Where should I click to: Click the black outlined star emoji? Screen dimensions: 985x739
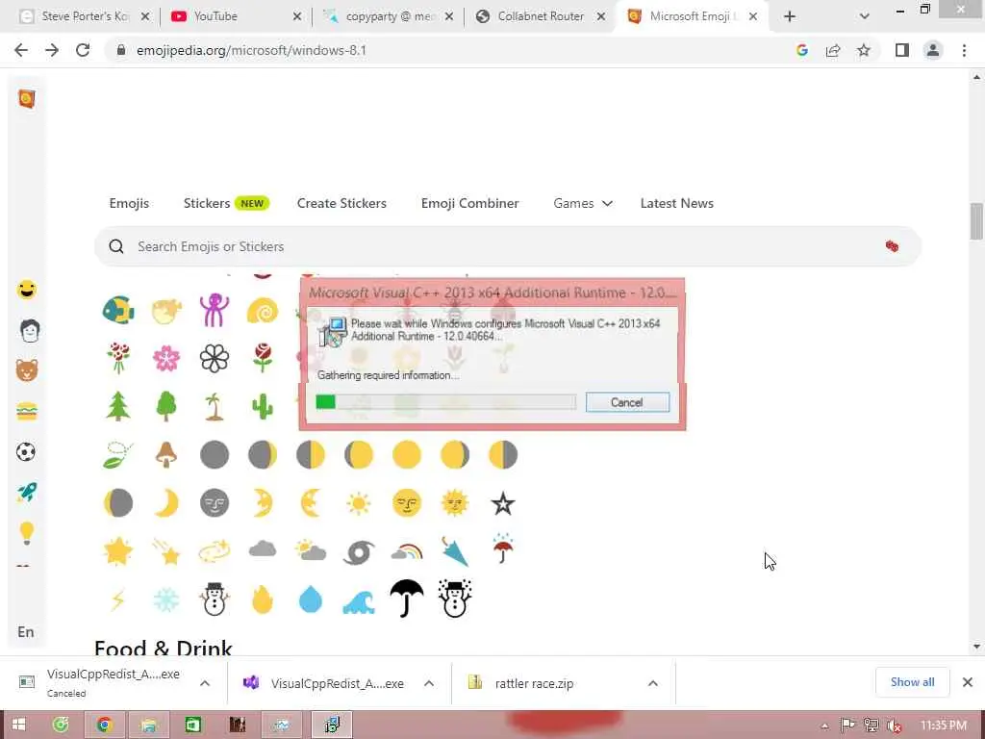(502, 503)
